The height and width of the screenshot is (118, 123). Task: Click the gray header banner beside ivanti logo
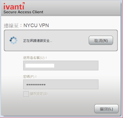click(x=81, y=8)
